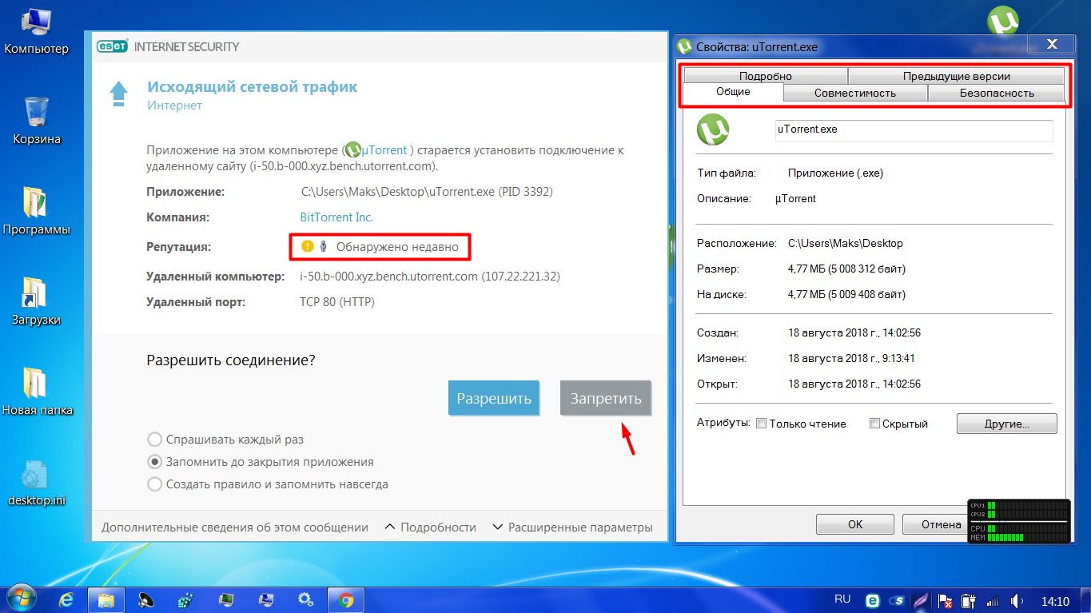The height and width of the screenshot is (613, 1091).
Task: Open the blue-screen monitor taskbar icon
Action: (x=265, y=599)
